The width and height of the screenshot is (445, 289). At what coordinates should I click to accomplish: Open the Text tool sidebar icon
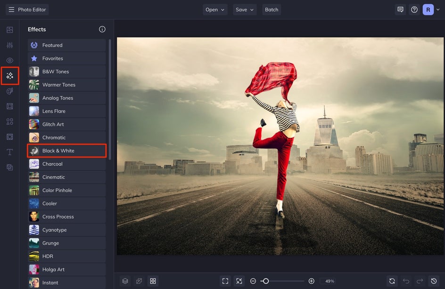[x=9, y=152]
